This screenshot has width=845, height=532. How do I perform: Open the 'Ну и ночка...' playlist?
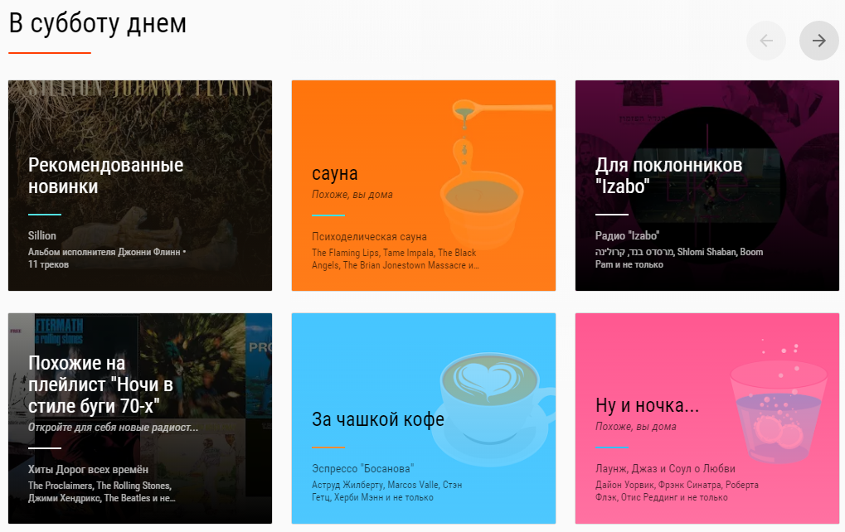coord(706,418)
